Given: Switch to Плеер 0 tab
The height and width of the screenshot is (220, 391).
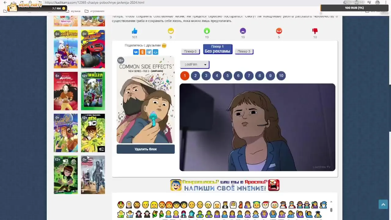Looking at the screenshot, I should coord(190,51).
